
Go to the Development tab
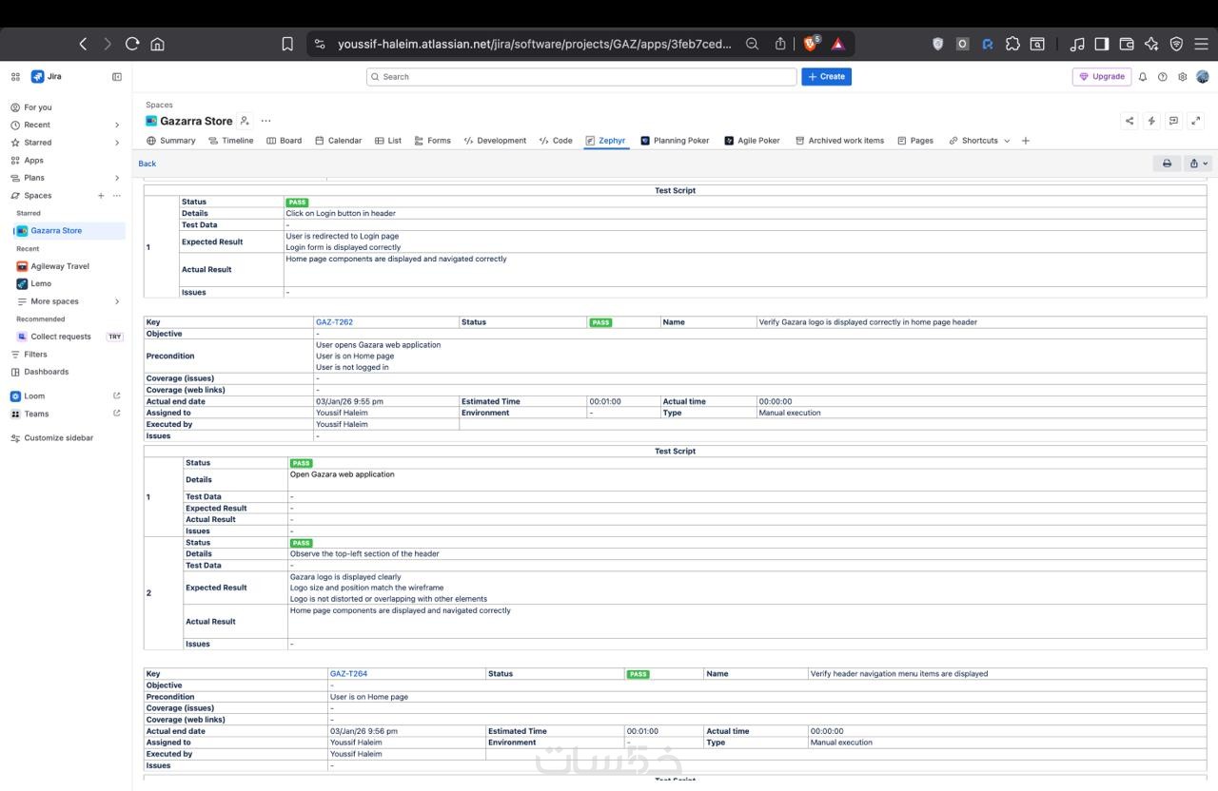tap(495, 141)
